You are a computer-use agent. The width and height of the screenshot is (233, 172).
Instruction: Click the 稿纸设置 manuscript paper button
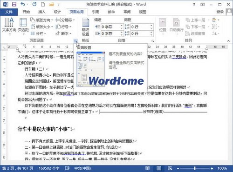click(85, 27)
